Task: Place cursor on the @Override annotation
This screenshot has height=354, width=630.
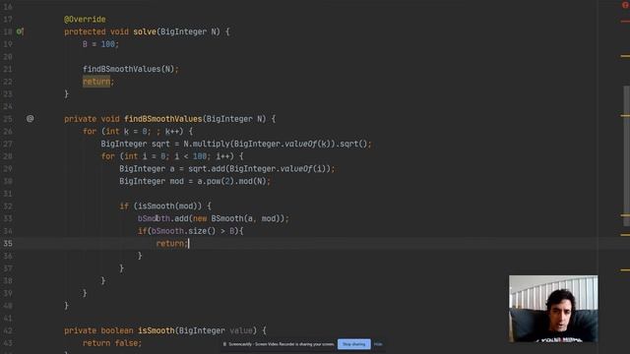Action: tap(85, 19)
